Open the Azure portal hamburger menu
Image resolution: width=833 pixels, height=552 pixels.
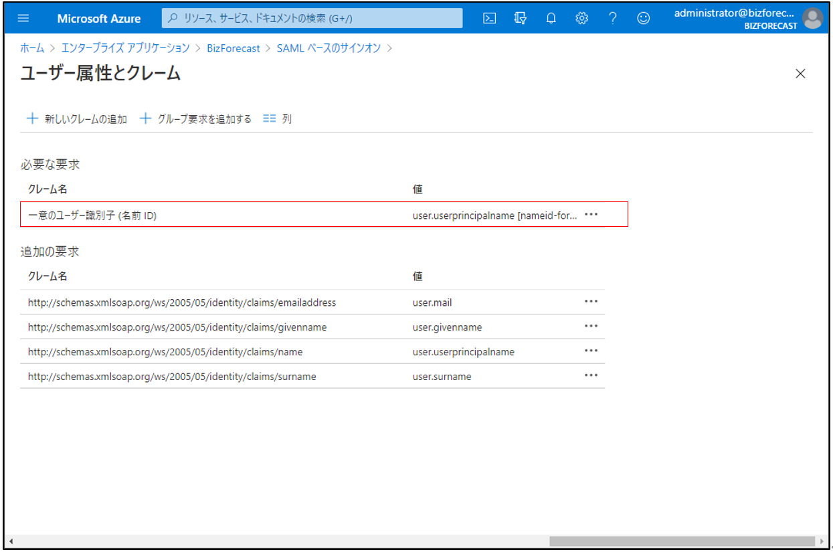tap(23, 18)
